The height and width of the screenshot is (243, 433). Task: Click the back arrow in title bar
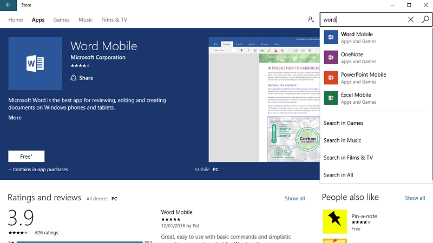point(8,5)
